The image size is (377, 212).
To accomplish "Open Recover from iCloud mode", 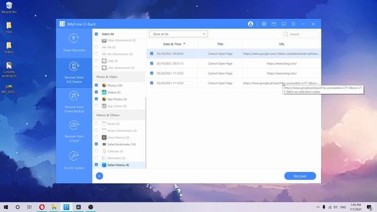I will [x=74, y=131].
